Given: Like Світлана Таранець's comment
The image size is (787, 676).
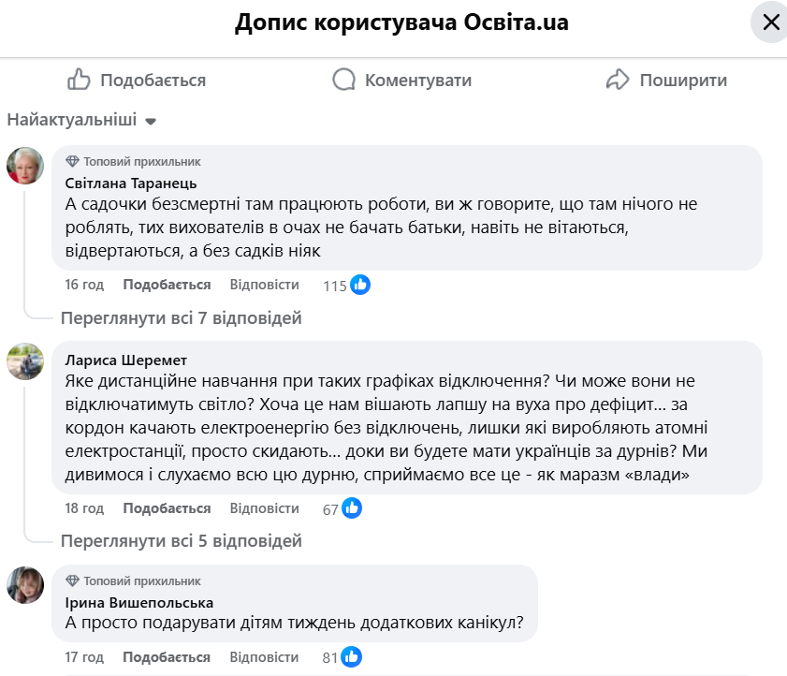Looking at the screenshot, I should tap(167, 285).
